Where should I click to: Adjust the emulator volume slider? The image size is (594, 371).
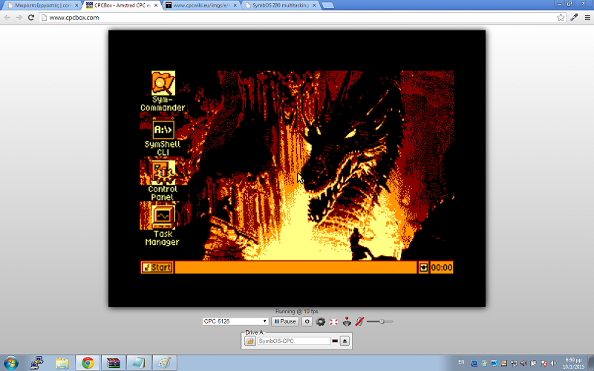click(x=380, y=321)
